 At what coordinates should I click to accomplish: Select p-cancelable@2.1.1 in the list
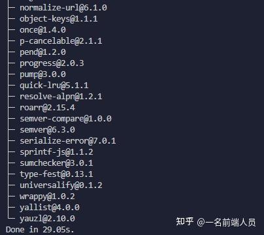point(61,41)
